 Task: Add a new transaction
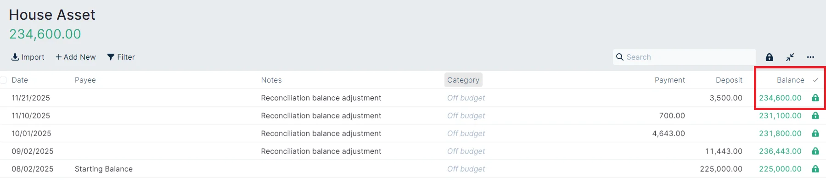coord(76,57)
